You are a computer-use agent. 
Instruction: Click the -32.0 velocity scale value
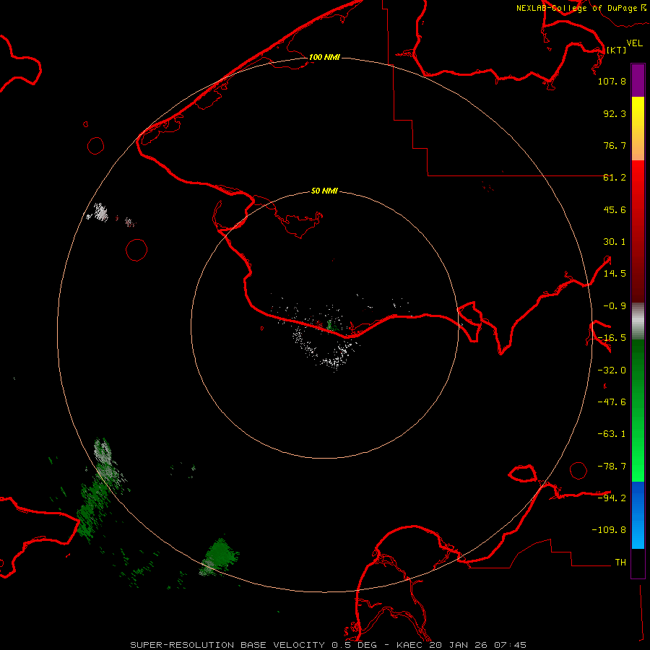pos(612,370)
